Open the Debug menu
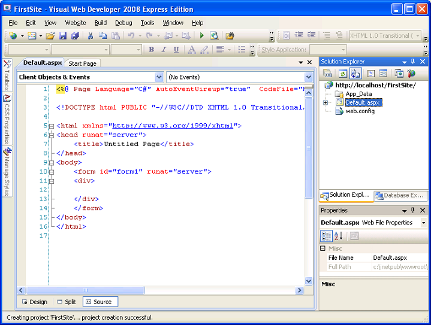This screenshot has height=325, width=431. 123,23
